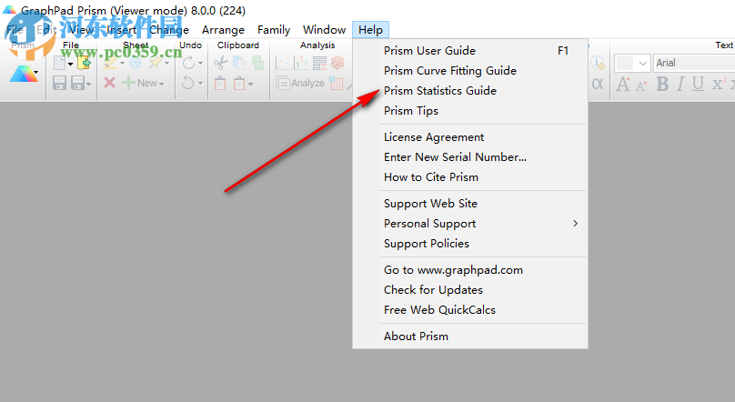Click the scissors Cut icon
Image resolution: width=735 pixels, height=402 pixels.
point(221,63)
